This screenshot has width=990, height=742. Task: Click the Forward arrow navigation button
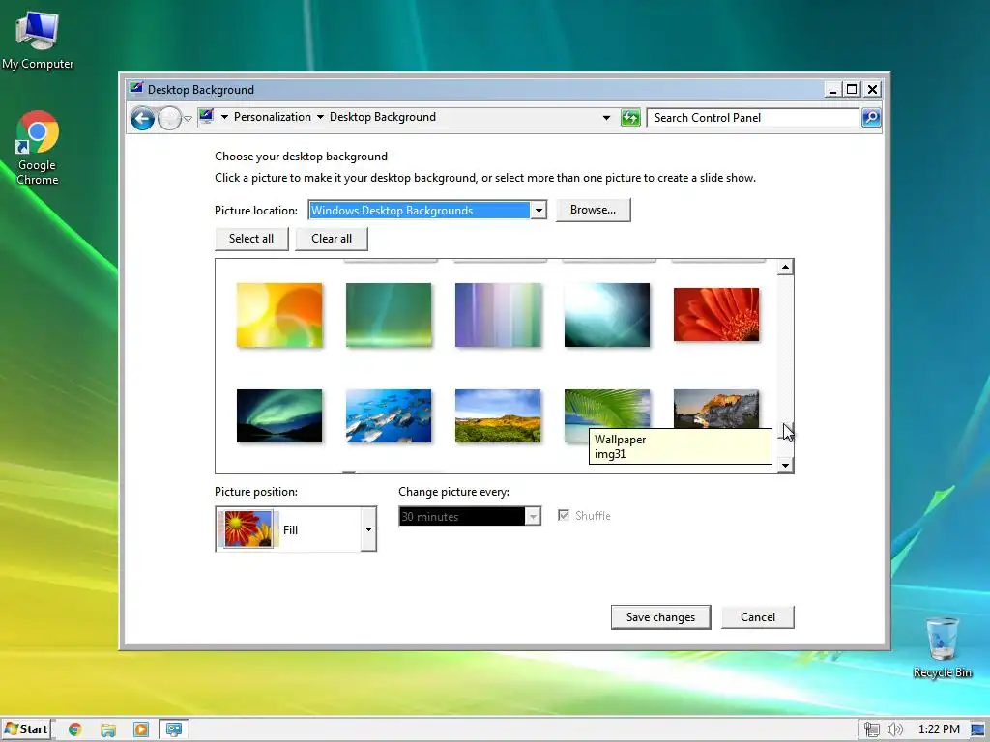(169, 118)
